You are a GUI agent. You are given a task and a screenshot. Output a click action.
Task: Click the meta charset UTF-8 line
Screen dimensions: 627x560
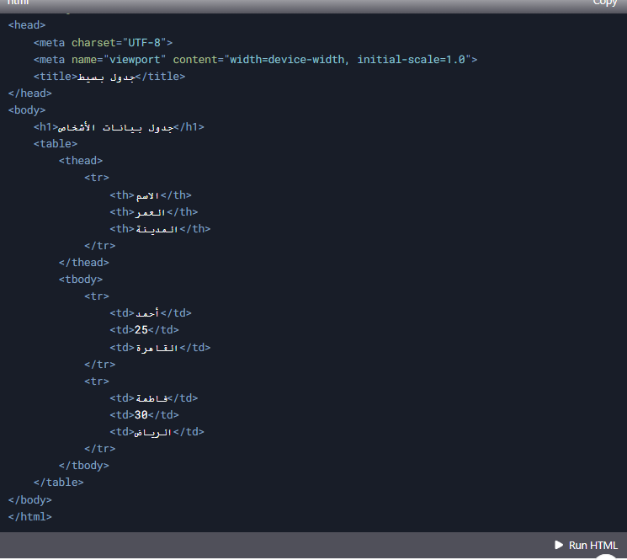(103, 42)
